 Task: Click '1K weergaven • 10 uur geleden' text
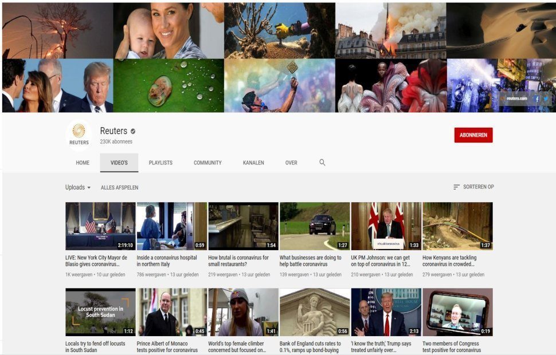point(95,275)
